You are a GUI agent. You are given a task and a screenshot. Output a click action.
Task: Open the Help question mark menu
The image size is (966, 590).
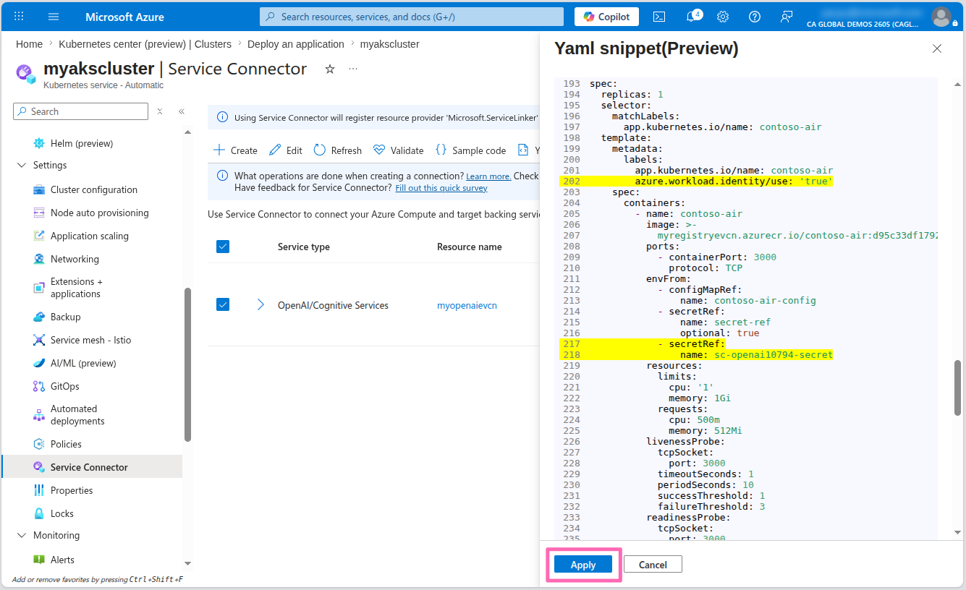coord(755,17)
